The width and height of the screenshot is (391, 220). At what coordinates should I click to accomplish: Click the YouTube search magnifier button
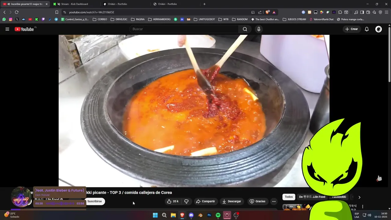pos(245,29)
